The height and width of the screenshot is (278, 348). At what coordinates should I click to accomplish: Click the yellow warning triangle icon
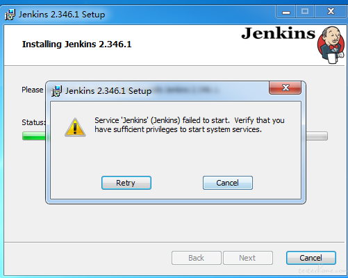[x=75, y=127]
